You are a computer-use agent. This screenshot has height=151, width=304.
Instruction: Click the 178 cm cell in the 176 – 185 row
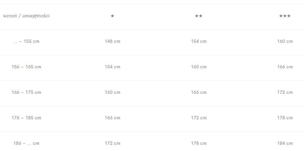pyautogui.click(x=285, y=118)
